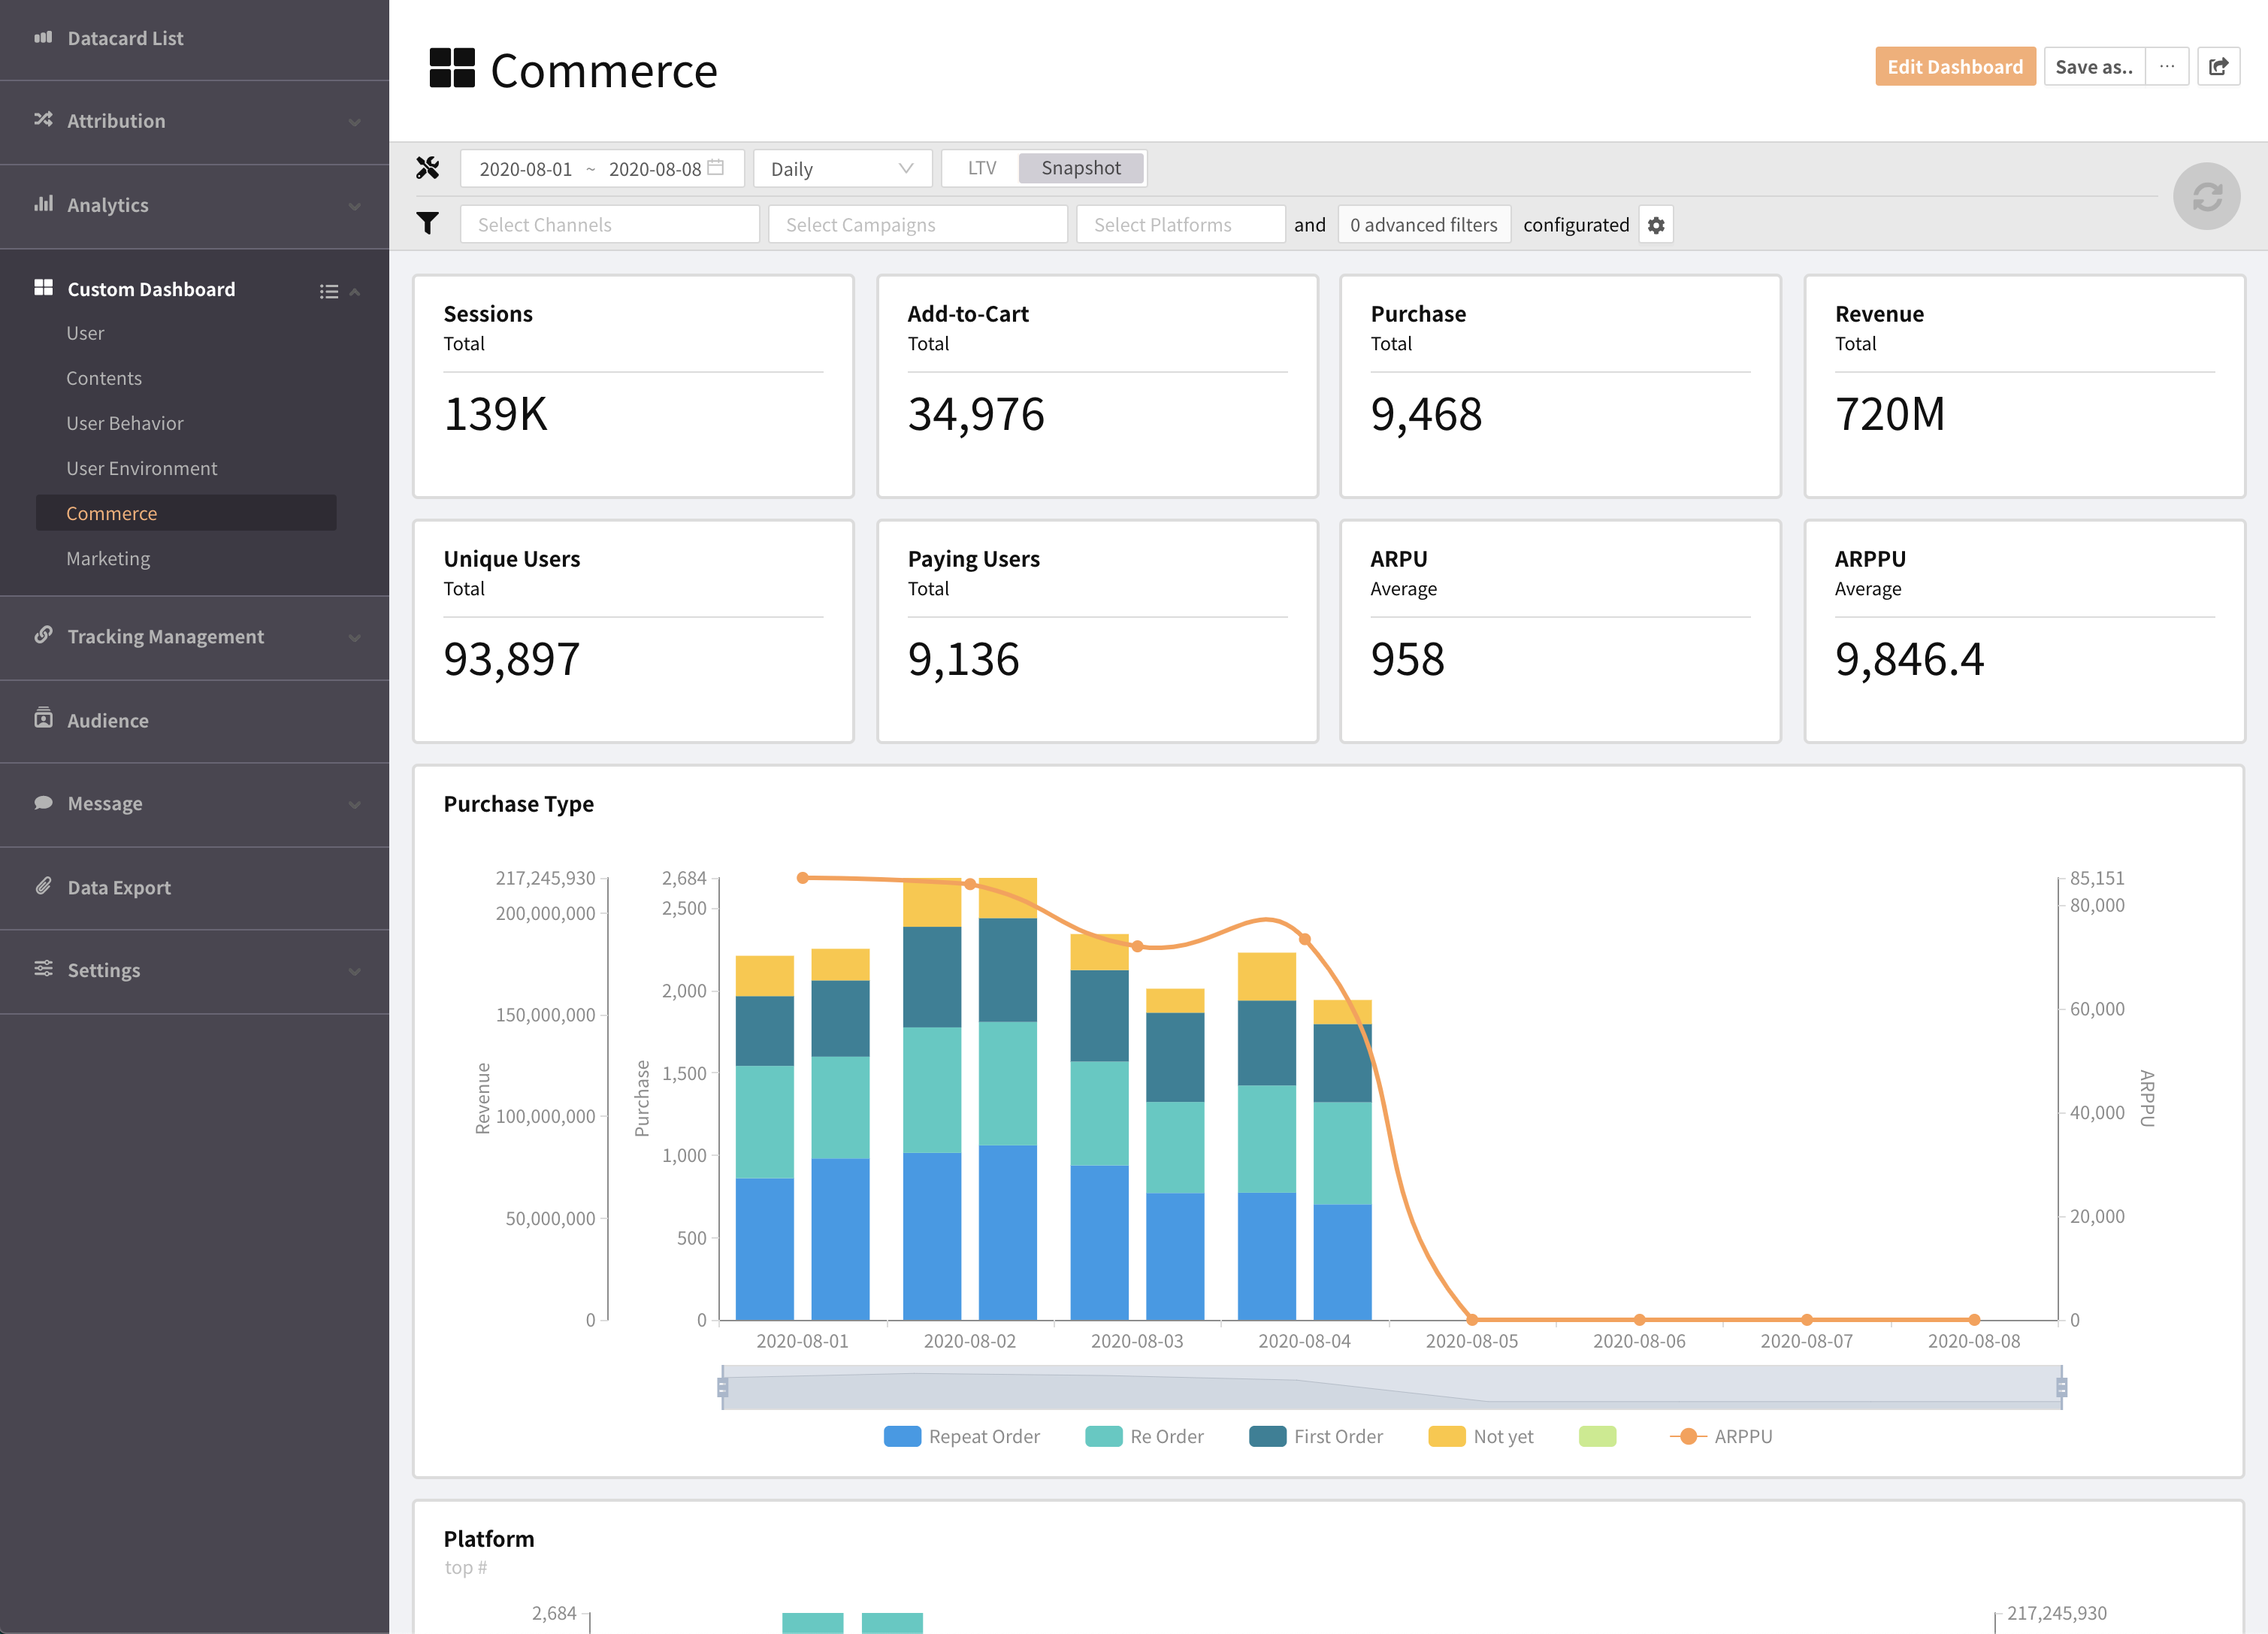Open the Marketing dashboard item
Screen dimensions: 2268x1634
108,558
